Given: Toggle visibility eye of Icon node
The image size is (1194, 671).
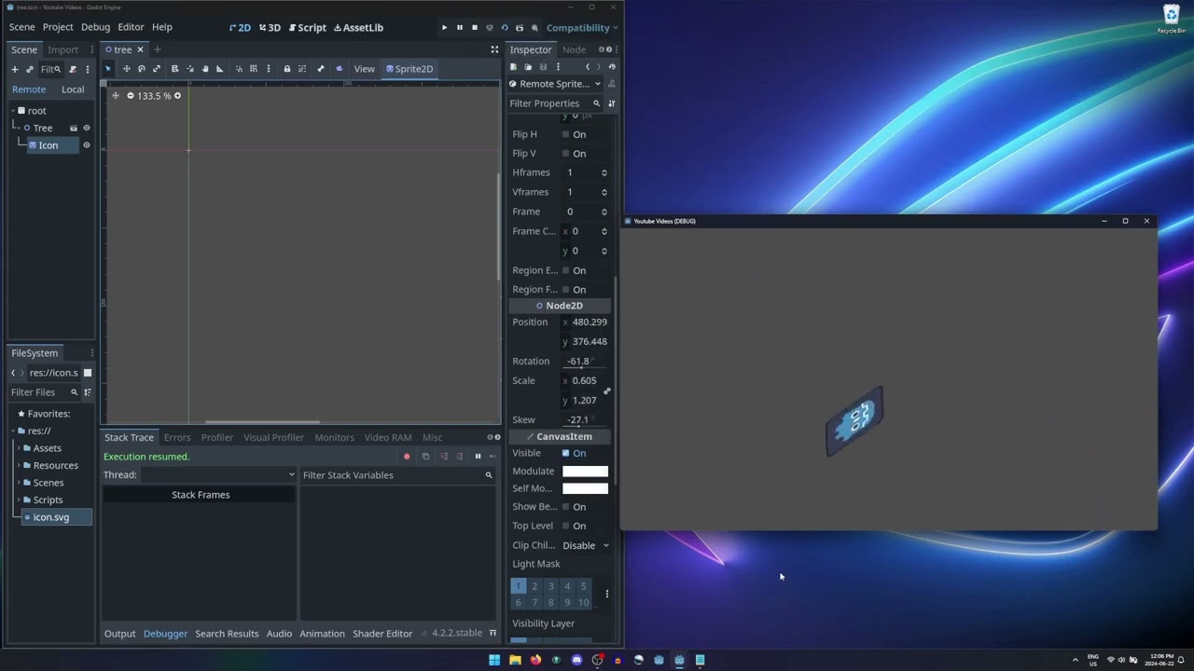Looking at the screenshot, I should point(87,145).
